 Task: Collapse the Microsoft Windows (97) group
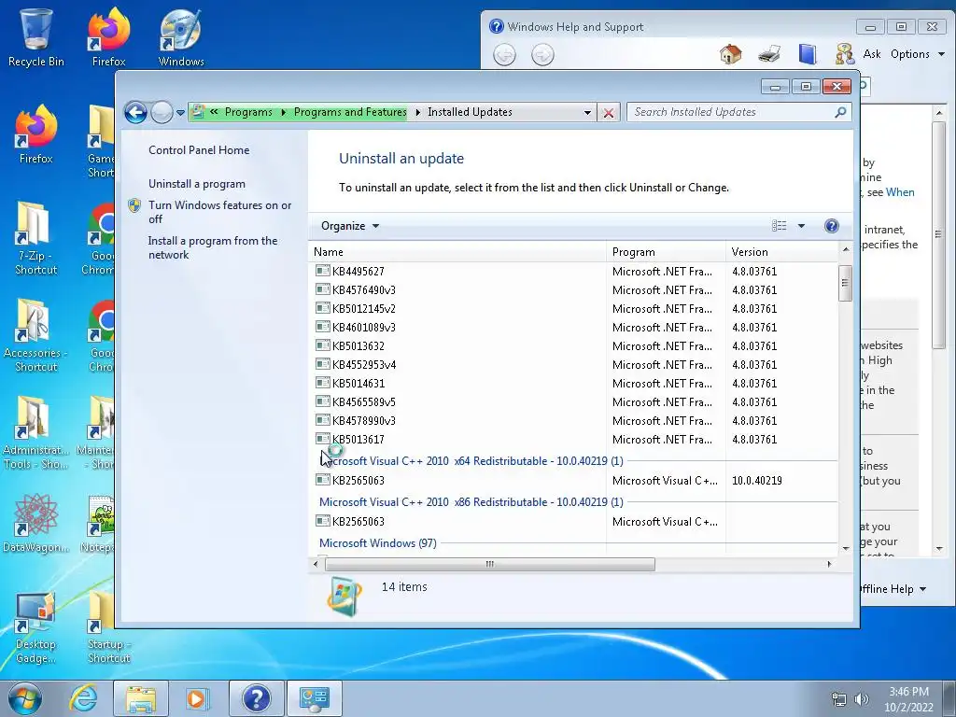[x=378, y=542]
